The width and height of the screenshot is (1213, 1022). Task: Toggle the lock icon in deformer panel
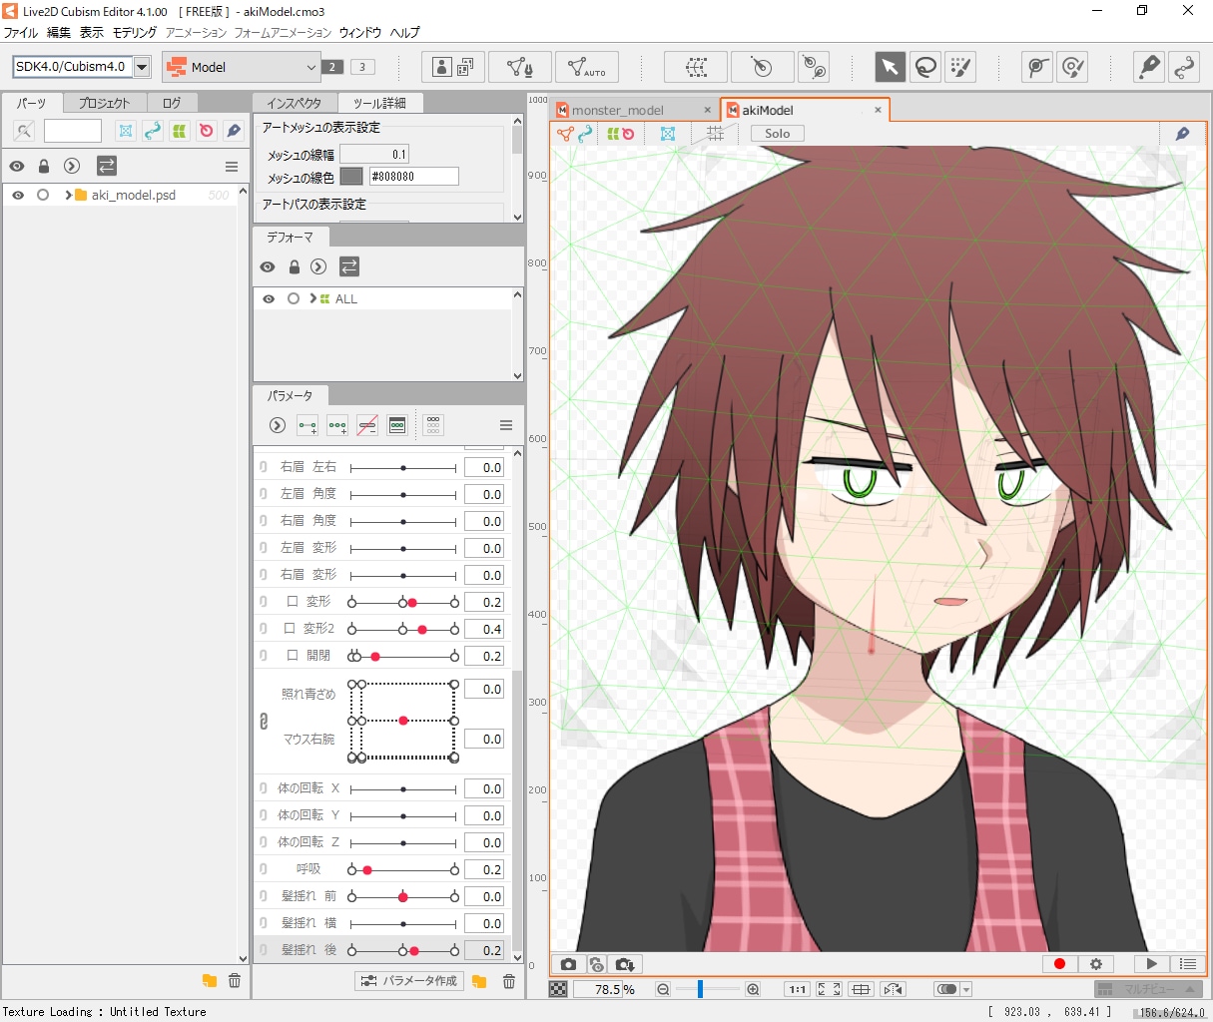[x=294, y=267]
